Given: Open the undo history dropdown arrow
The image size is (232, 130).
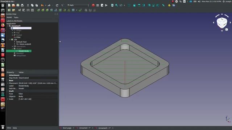Looking at the screenshot, I should point(46,5).
